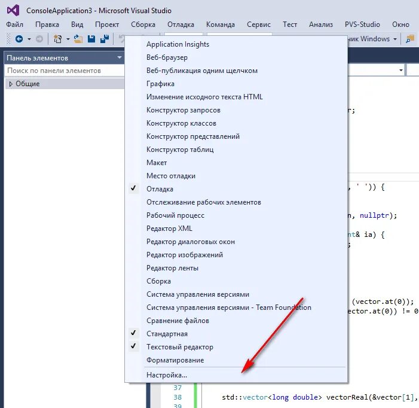419x408 pixels.
Task: Uncheck the Отладка toolbar entry
Action: point(237,189)
